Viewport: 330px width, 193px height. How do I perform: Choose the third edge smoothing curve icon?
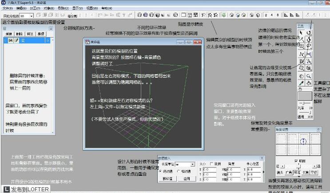click(x=298, y=15)
